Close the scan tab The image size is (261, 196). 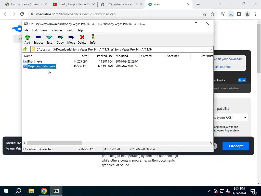(x=188, y=5)
